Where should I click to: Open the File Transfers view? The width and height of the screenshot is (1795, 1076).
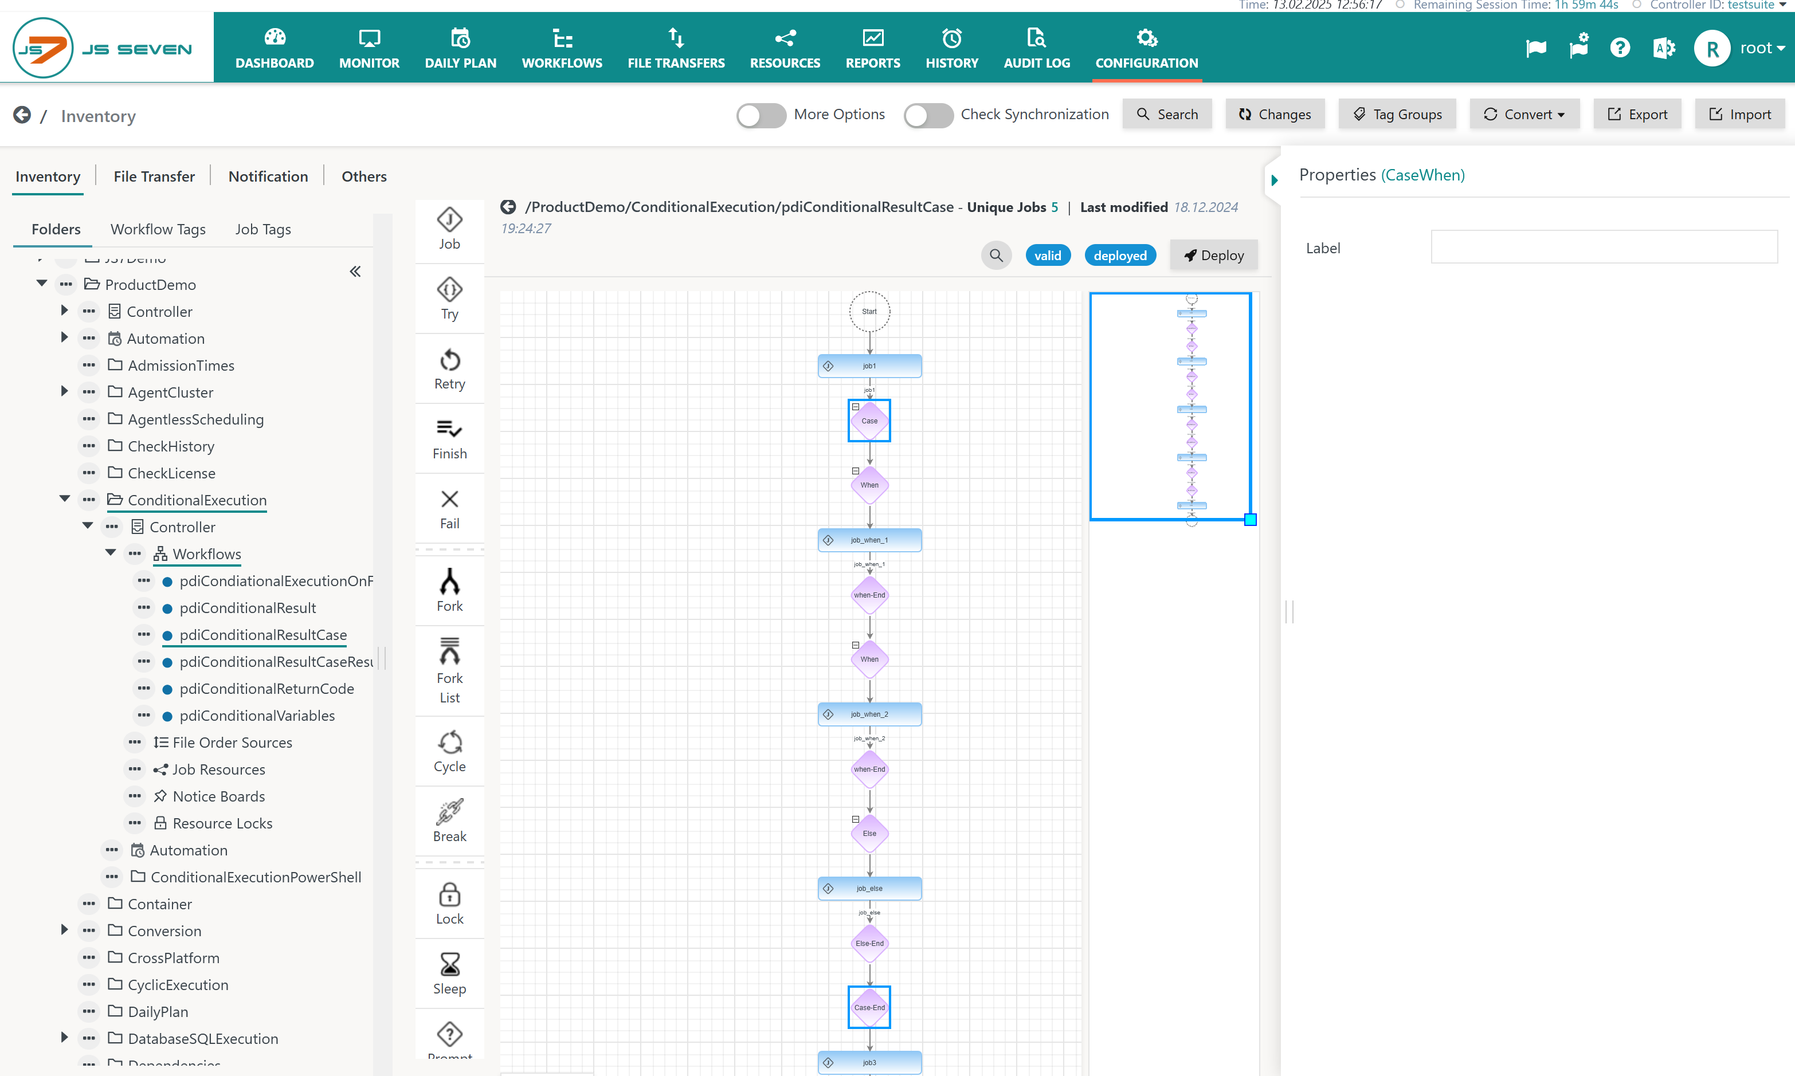pyautogui.click(x=676, y=48)
